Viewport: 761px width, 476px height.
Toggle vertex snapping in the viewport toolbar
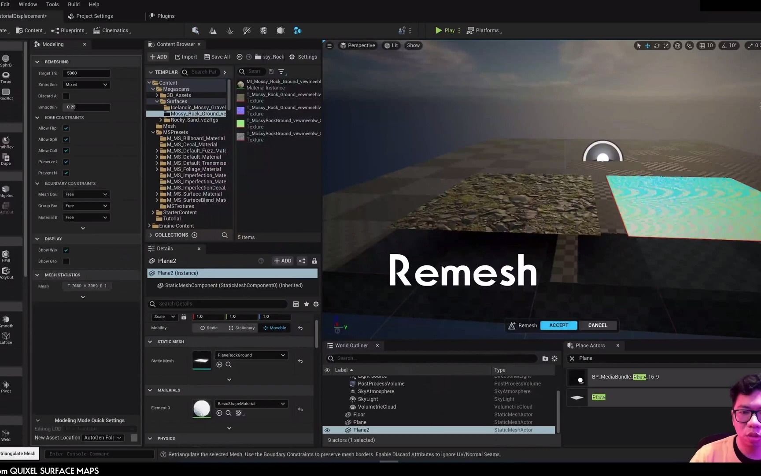pyautogui.click(x=690, y=45)
